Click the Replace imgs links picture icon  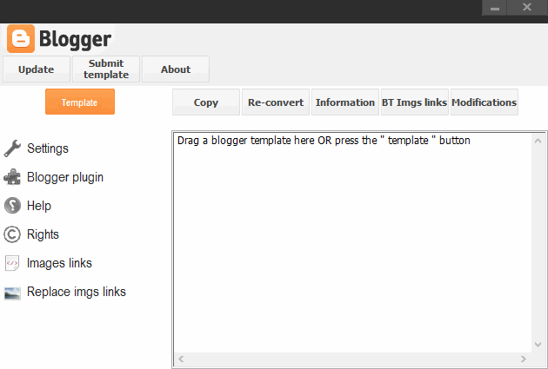pyautogui.click(x=12, y=293)
